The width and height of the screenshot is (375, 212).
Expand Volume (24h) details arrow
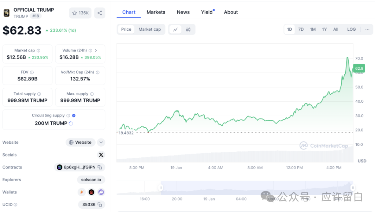96,50
